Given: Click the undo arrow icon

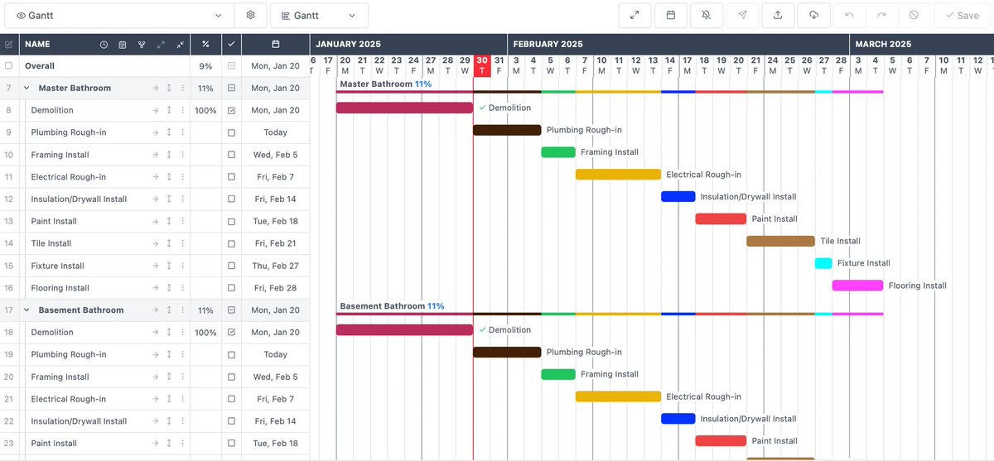Looking at the screenshot, I should pyautogui.click(x=849, y=15).
